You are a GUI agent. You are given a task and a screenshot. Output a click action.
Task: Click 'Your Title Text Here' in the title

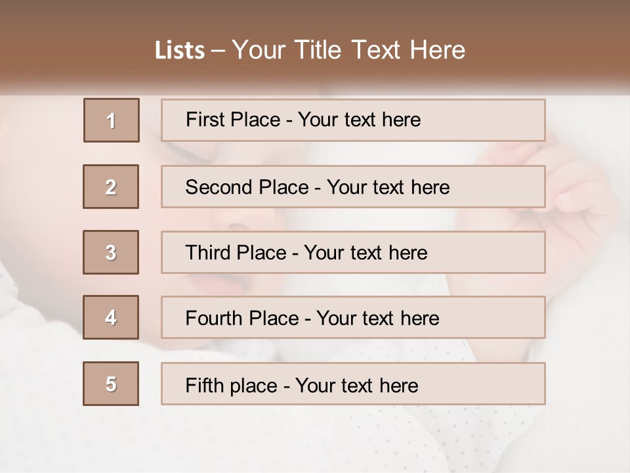pos(348,51)
